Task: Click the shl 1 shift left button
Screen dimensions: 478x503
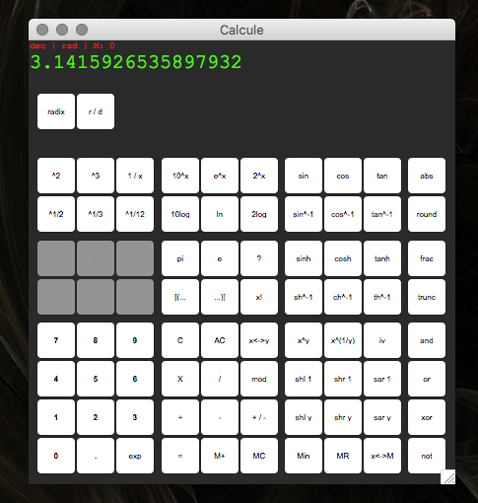Action: [x=304, y=379]
